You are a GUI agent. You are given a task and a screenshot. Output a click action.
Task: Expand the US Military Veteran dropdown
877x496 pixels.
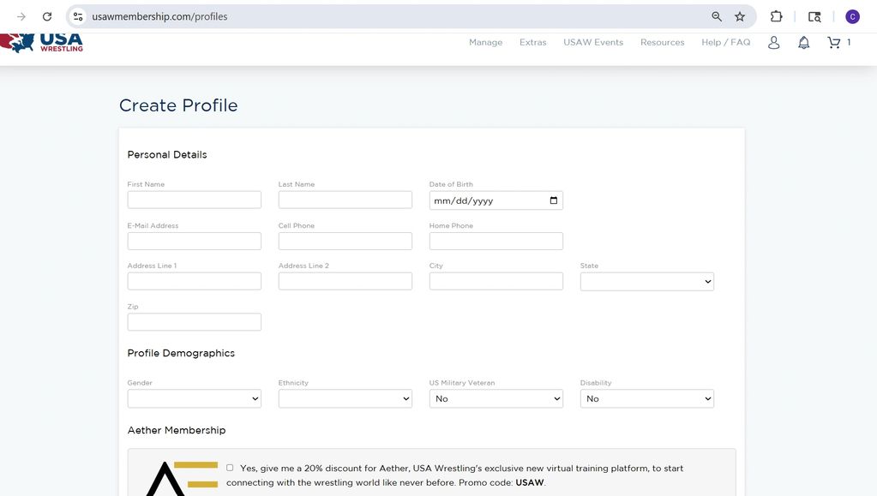coord(496,398)
